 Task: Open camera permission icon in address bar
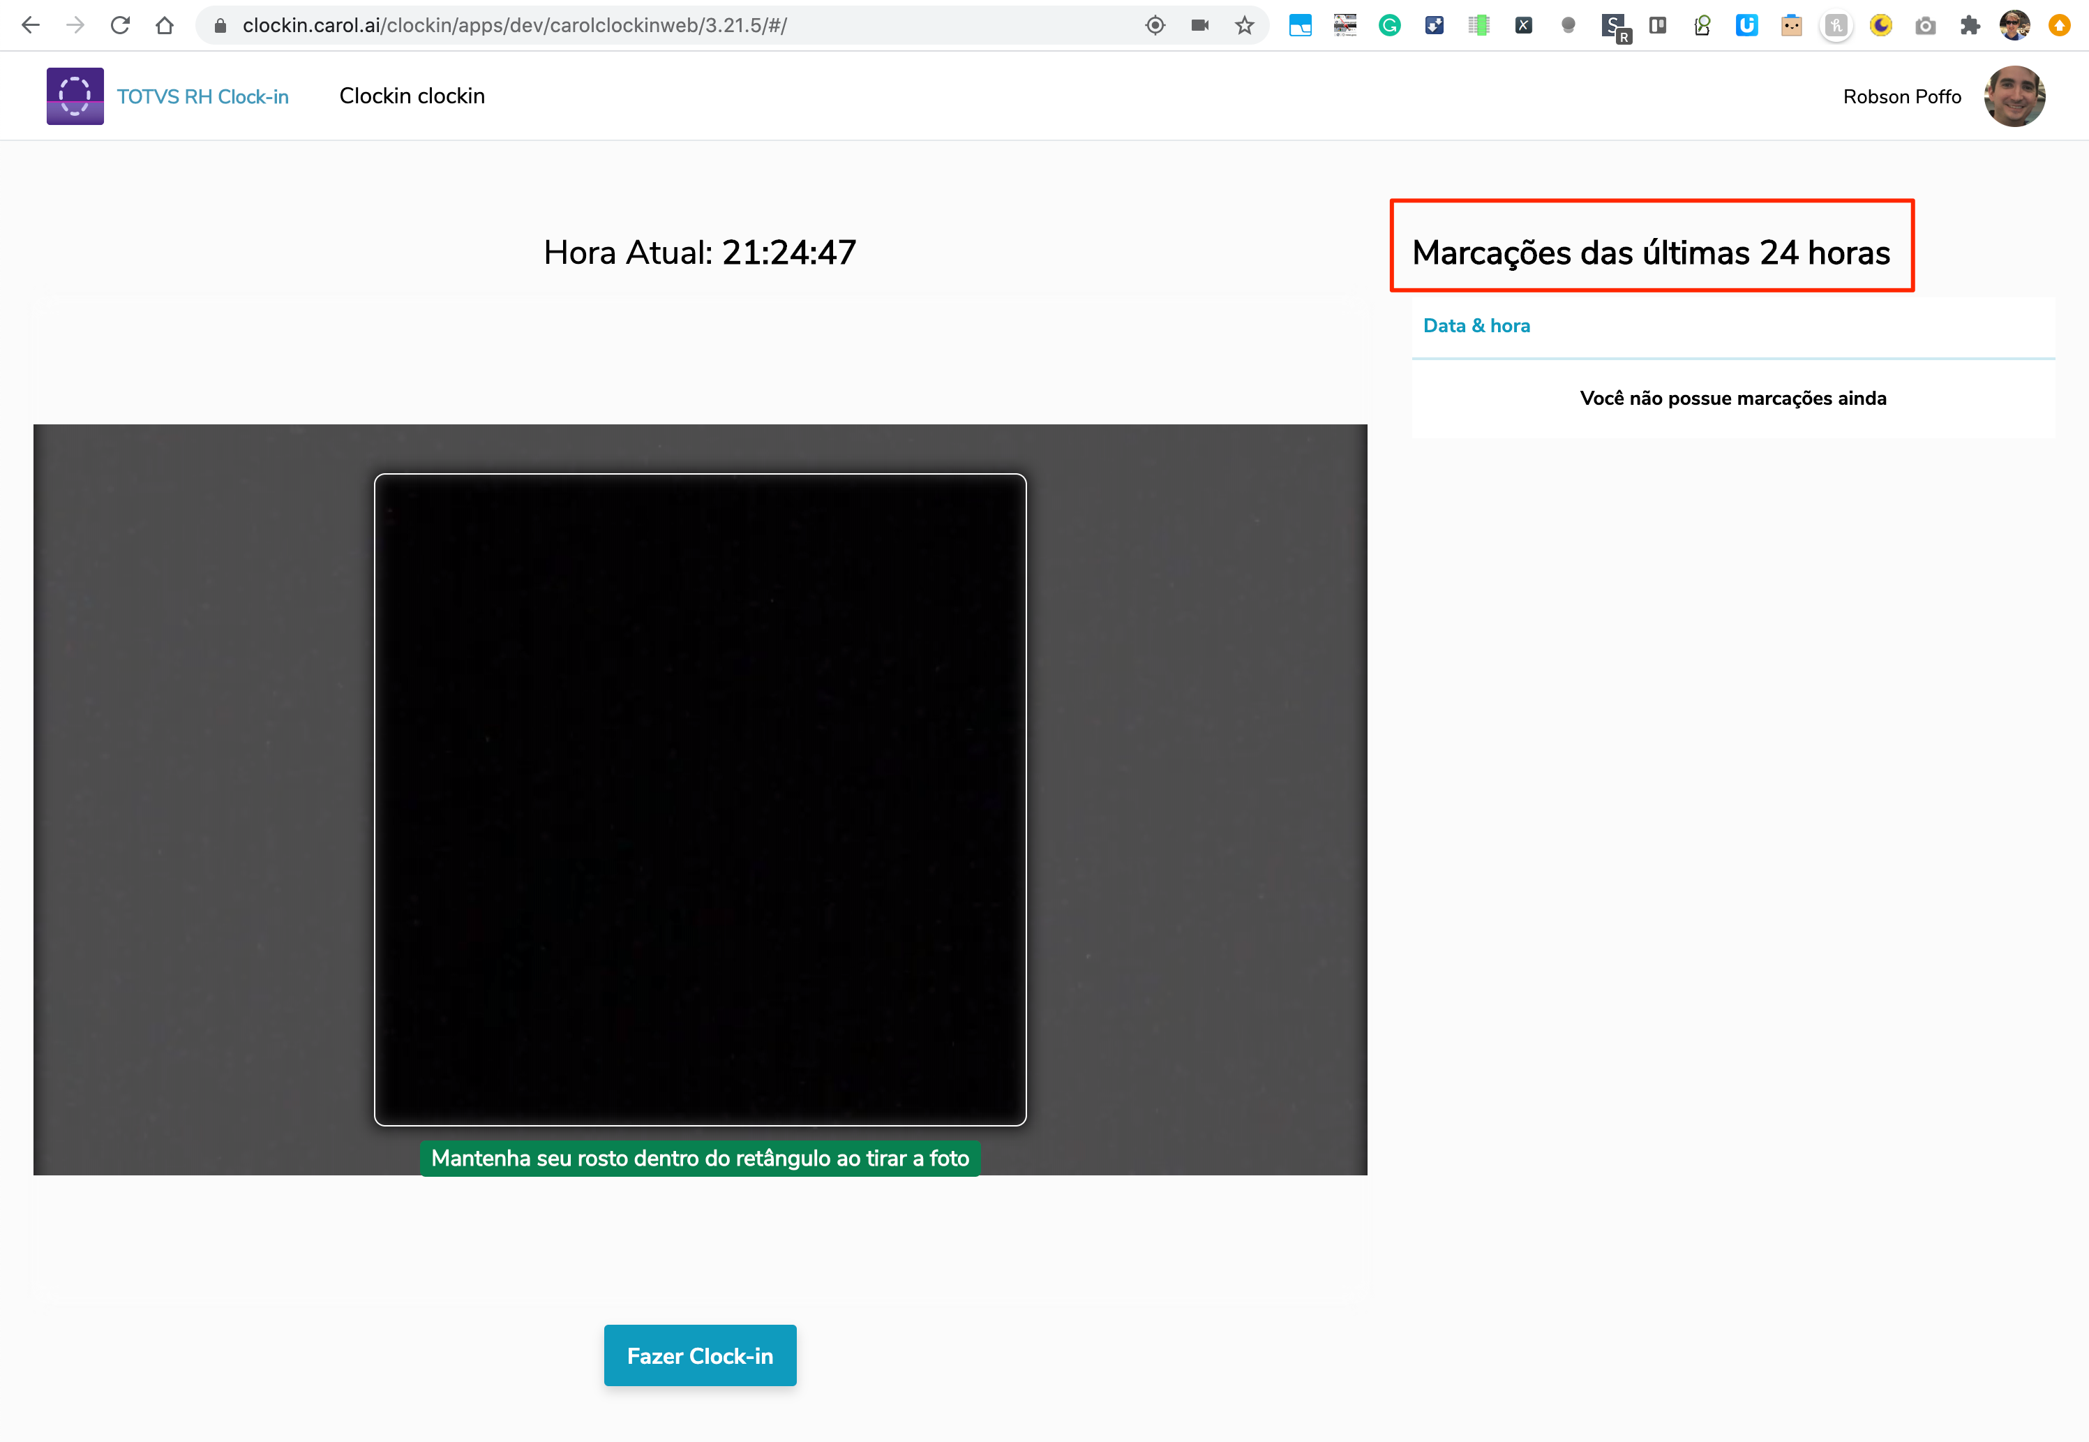(1199, 25)
